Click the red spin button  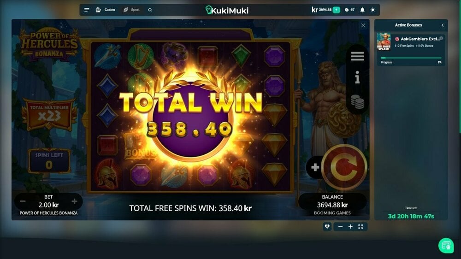point(344,167)
